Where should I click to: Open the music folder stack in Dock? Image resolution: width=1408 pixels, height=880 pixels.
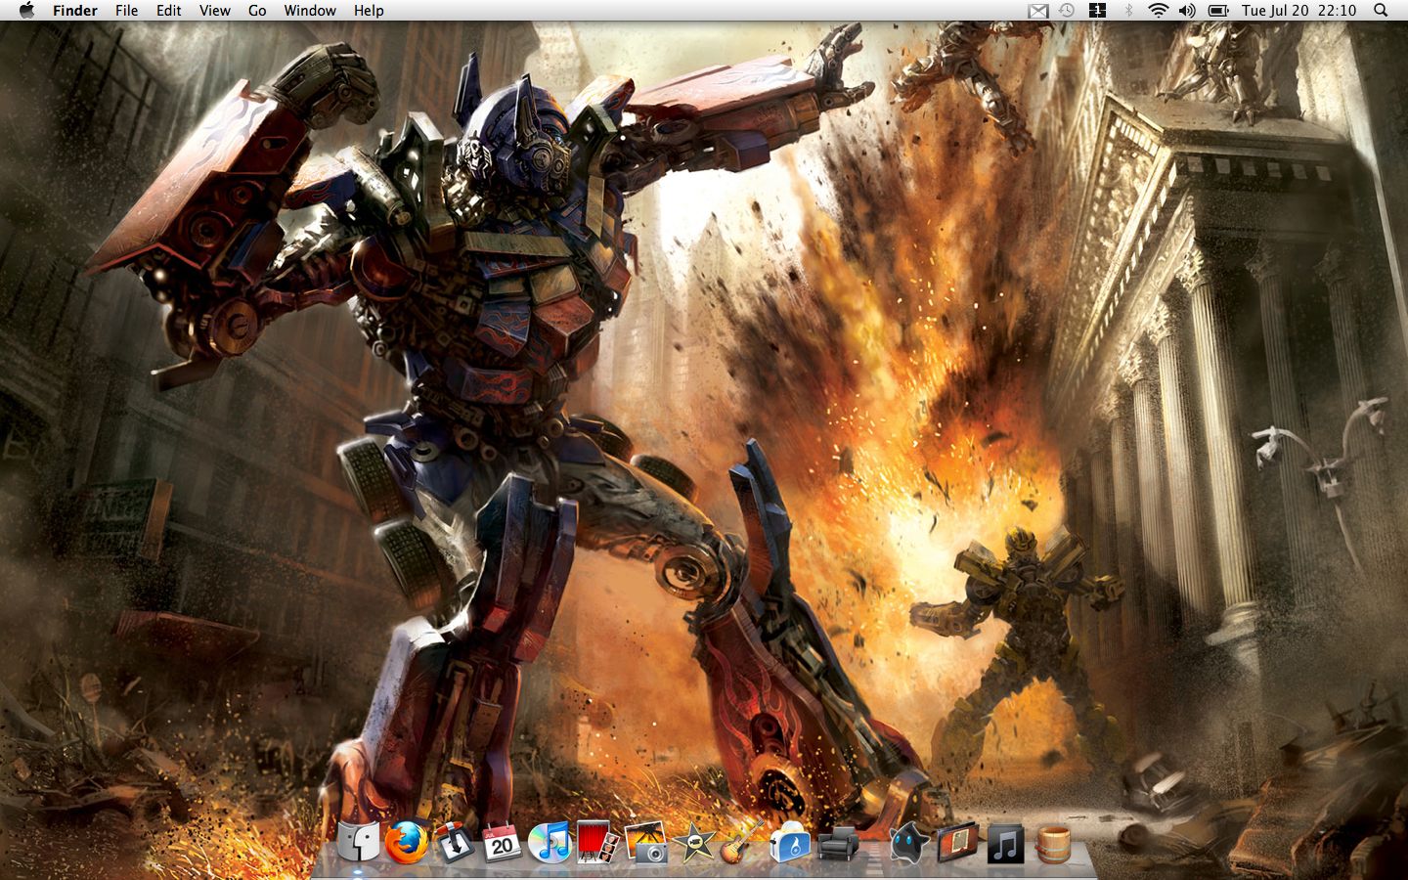1004,843
